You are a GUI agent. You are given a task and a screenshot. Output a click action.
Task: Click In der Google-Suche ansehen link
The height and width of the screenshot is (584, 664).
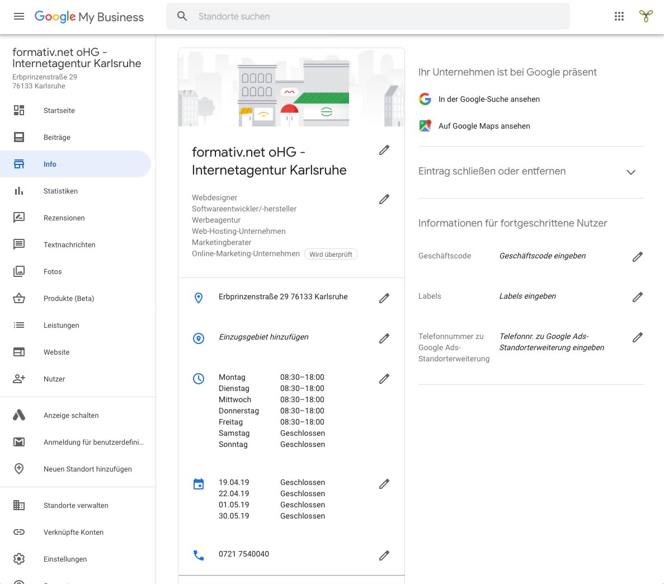(x=489, y=99)
